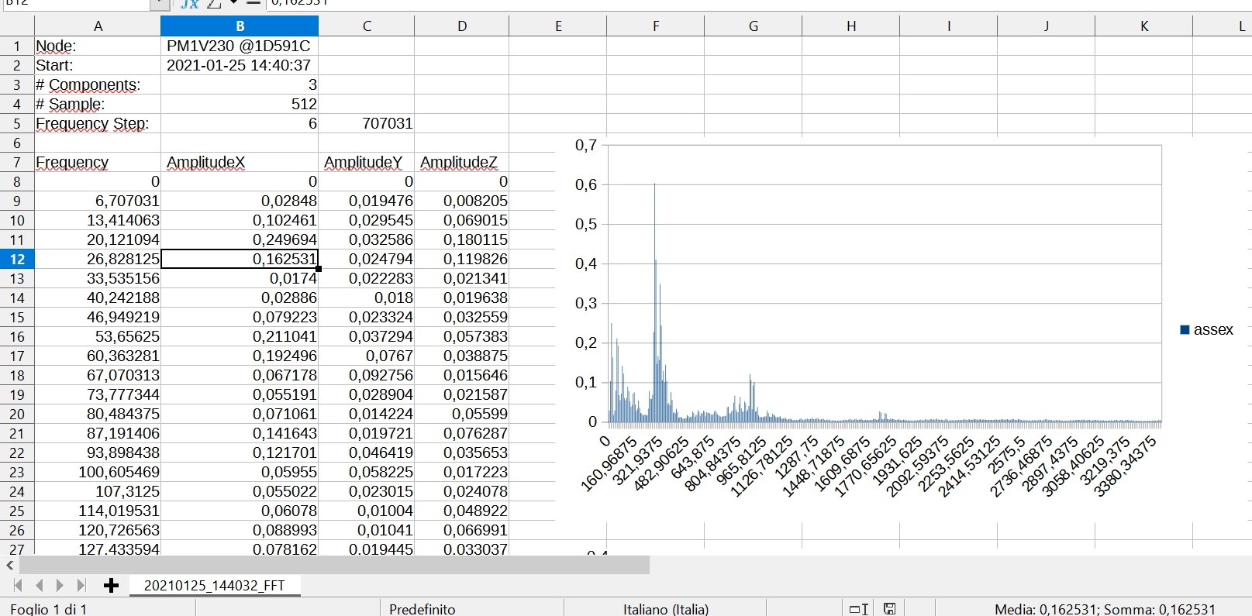Add a new sheet with plus icon
The height and width of the screenshot is (616, 1252).
pos(111,585)
